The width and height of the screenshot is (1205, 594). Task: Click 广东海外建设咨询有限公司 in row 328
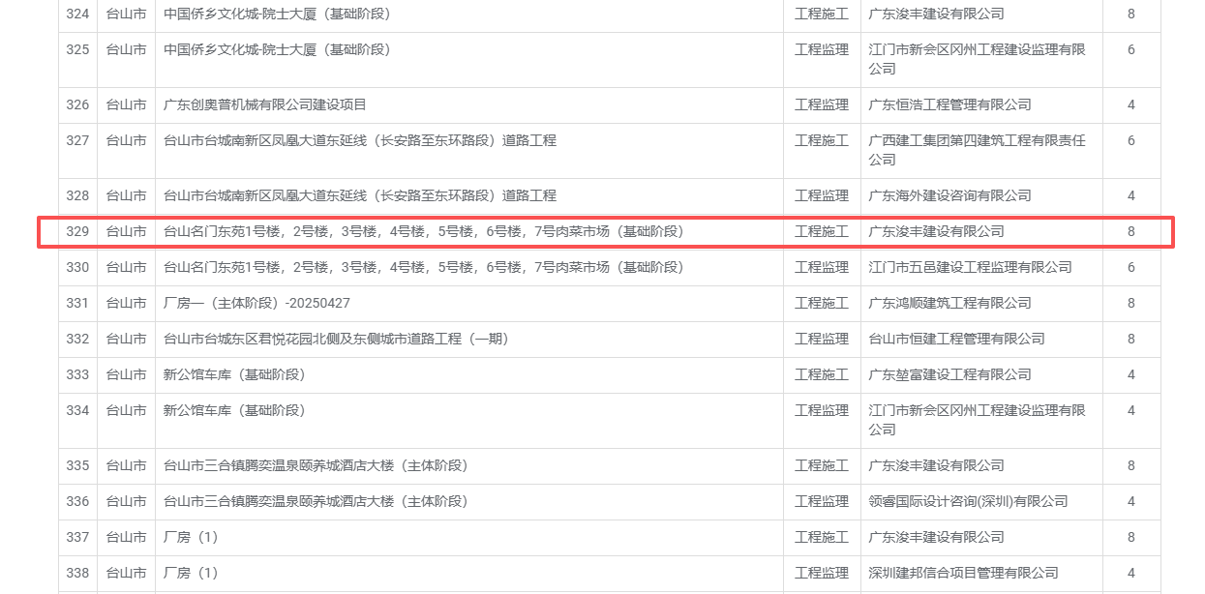pos(949,195)
